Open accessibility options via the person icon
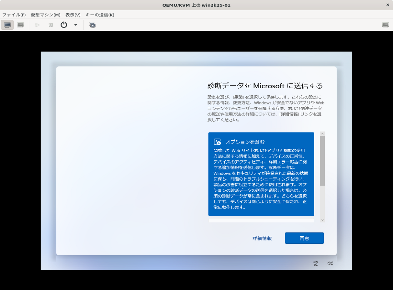This screenshot has height=290, width=393. (315, 263)
